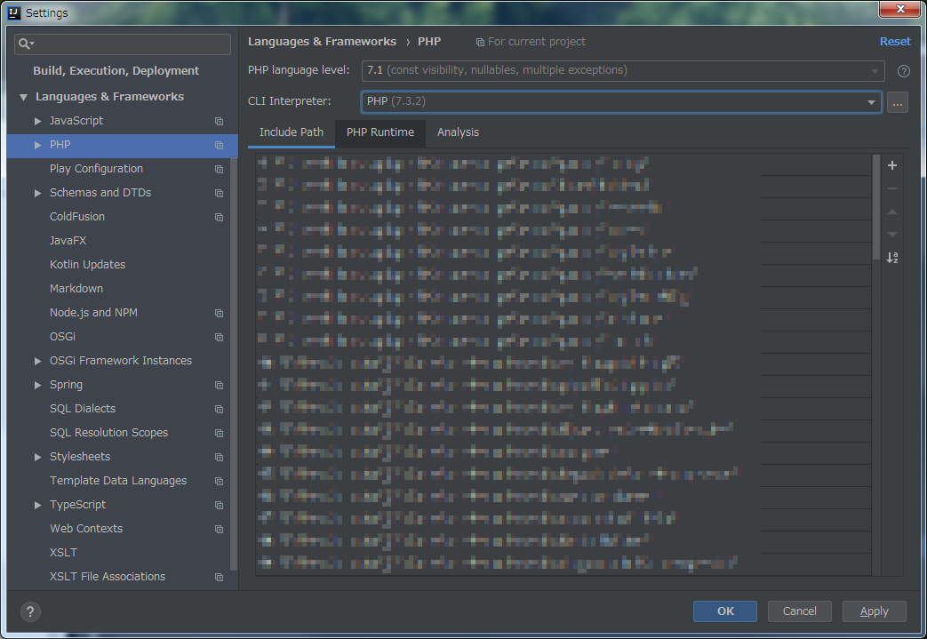The height and width of the screenshot is (639, 927).
Task: Click the Reset link
Action: click(894, 42)
